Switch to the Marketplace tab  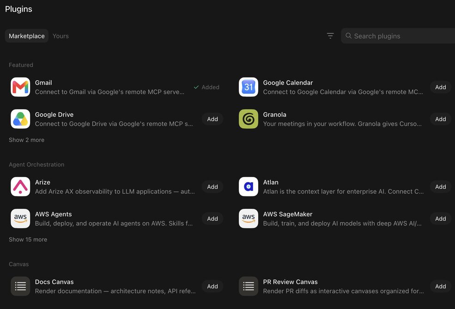[x=27, y=36]
